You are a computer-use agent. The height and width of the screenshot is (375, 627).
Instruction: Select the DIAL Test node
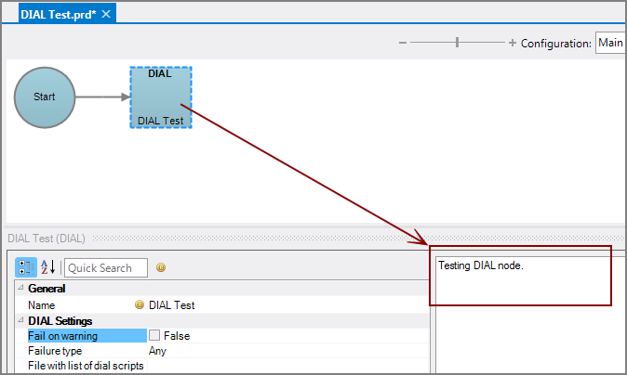(x=161, y=97)
